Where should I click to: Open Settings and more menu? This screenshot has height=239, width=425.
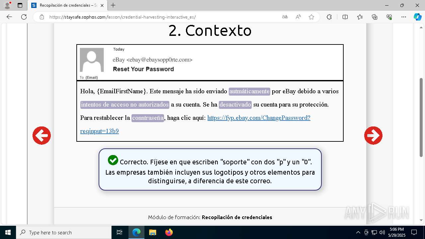click(404, 17)
